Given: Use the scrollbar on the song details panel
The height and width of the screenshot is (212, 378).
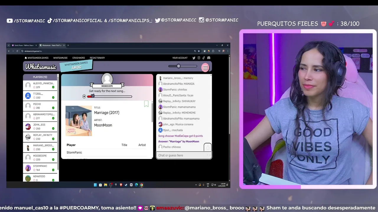Looking at the screenshot, I should (x=152, y=112).
